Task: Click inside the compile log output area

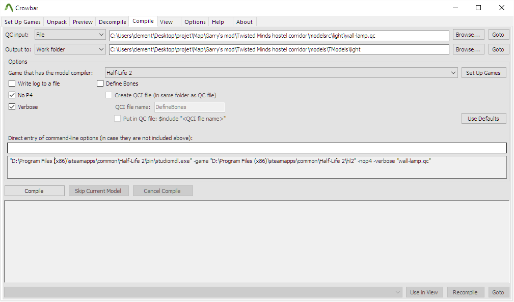Action: tap(257, 242)
